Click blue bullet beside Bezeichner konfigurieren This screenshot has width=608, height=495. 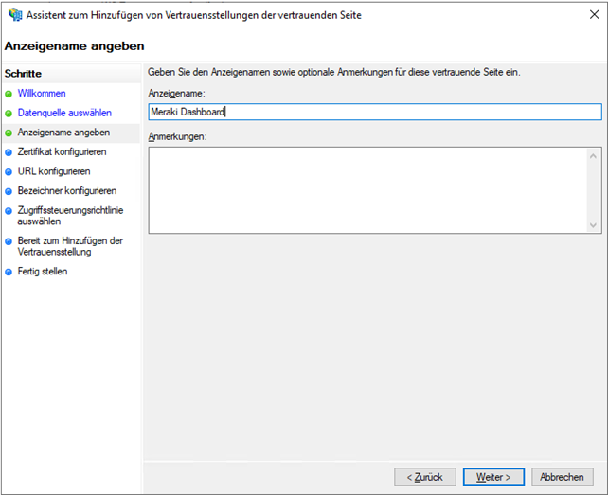(x=9, y=191)
